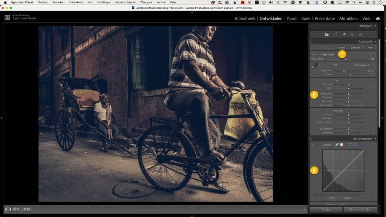Pick the white balance eyedropper tool

point(315,66)
